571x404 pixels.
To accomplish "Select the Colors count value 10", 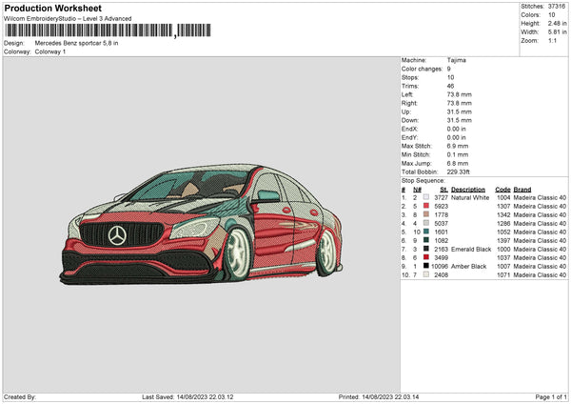I will [552, 15].
